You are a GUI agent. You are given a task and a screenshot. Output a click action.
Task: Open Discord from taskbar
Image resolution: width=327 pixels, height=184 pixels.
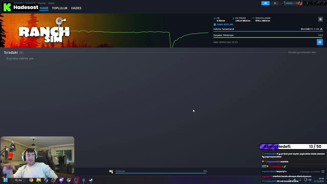click(61, 180)
